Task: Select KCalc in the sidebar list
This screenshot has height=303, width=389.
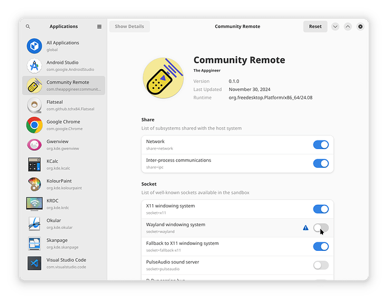Action: pos(64,164)
